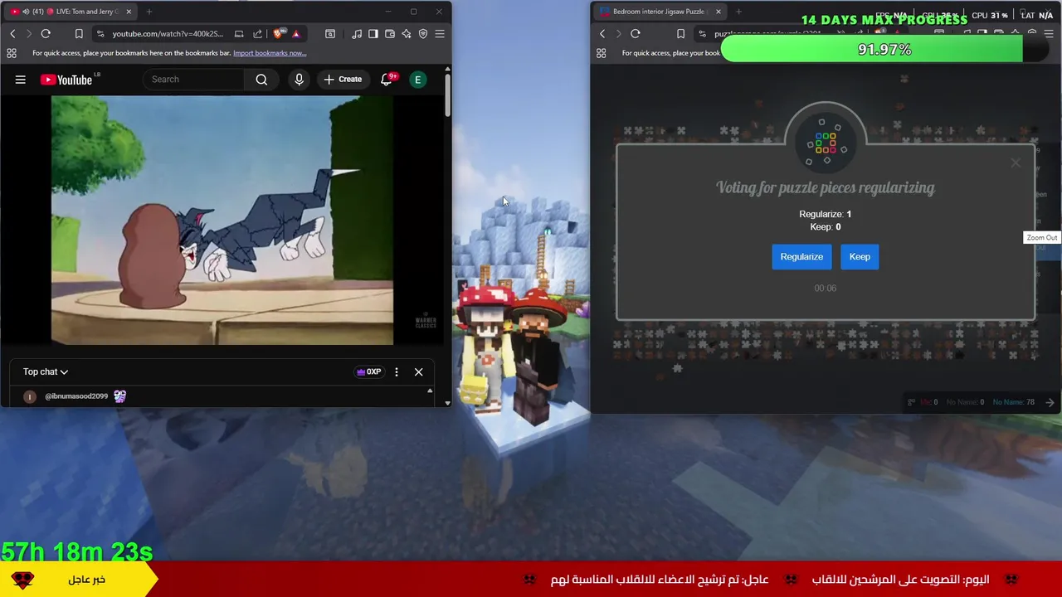Go back in the YouTube browser window
The image size is (1062, 597).
point(12,33)
